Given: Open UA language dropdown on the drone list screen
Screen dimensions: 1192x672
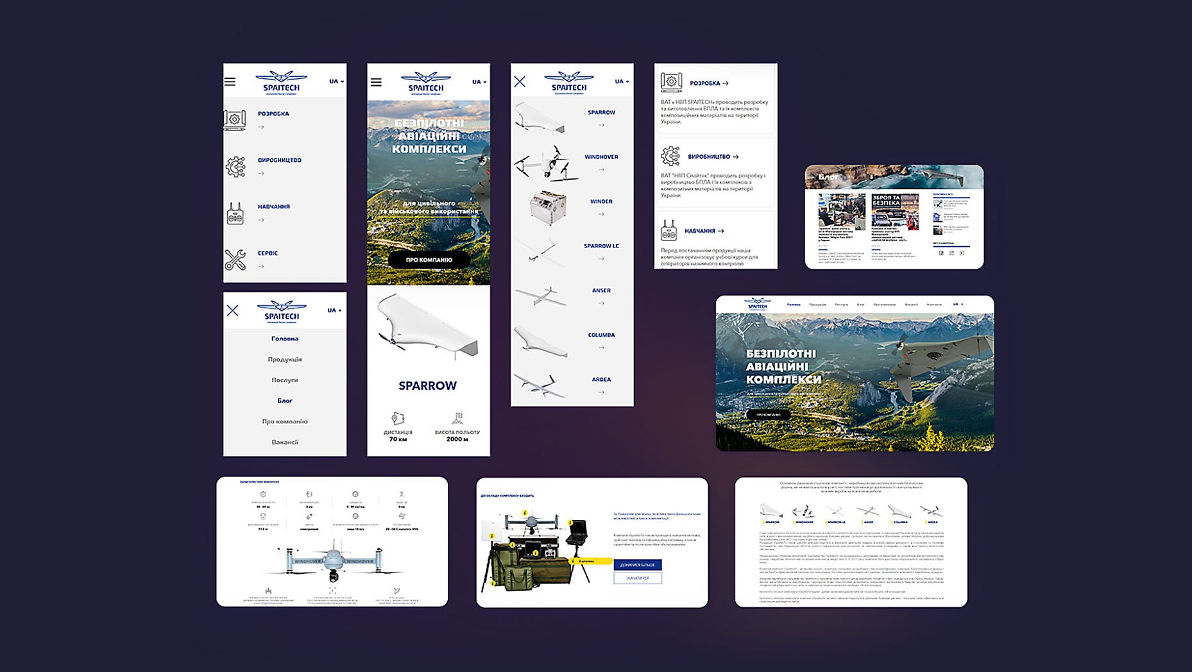Looking at the screenshot, I should 622,81.
